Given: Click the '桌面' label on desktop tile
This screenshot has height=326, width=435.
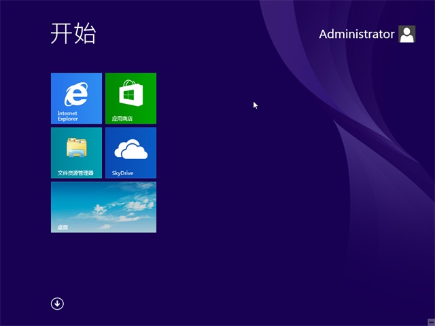Looking at the screenshot, I should [x=63, y=228].
